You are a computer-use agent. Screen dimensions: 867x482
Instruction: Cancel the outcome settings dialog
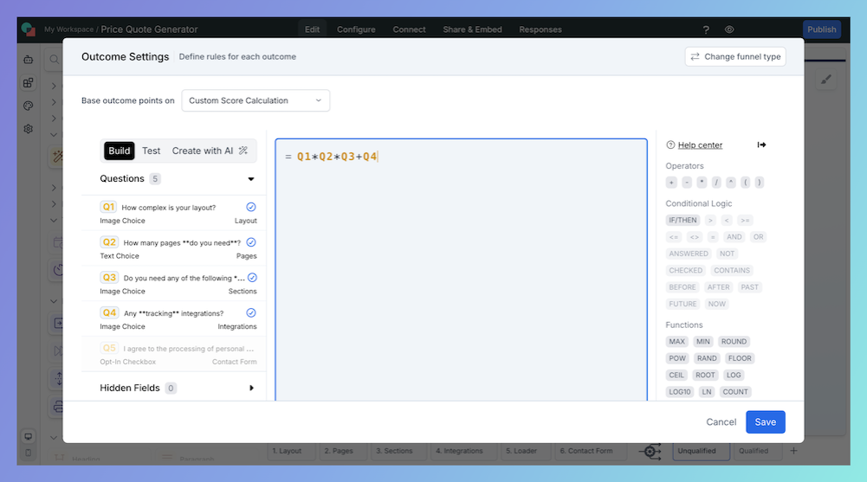tap(721, 421)
